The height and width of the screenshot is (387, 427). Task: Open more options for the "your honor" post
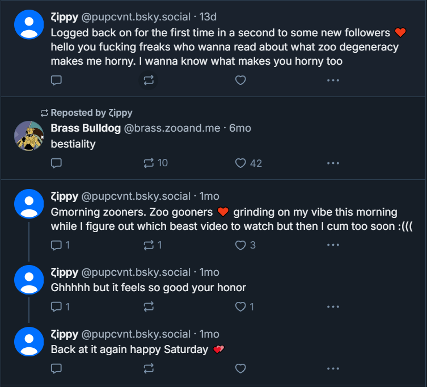(x=333, y=307)
